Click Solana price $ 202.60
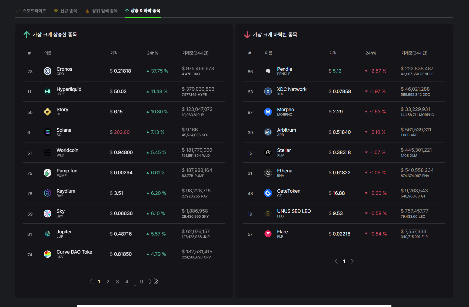 click(120, 132)
